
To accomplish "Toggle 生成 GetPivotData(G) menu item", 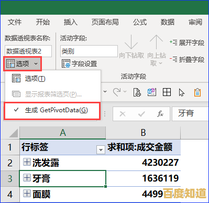I will (x=52, y=110).
